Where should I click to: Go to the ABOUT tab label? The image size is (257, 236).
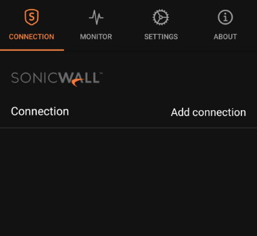[x=225, y=37]
